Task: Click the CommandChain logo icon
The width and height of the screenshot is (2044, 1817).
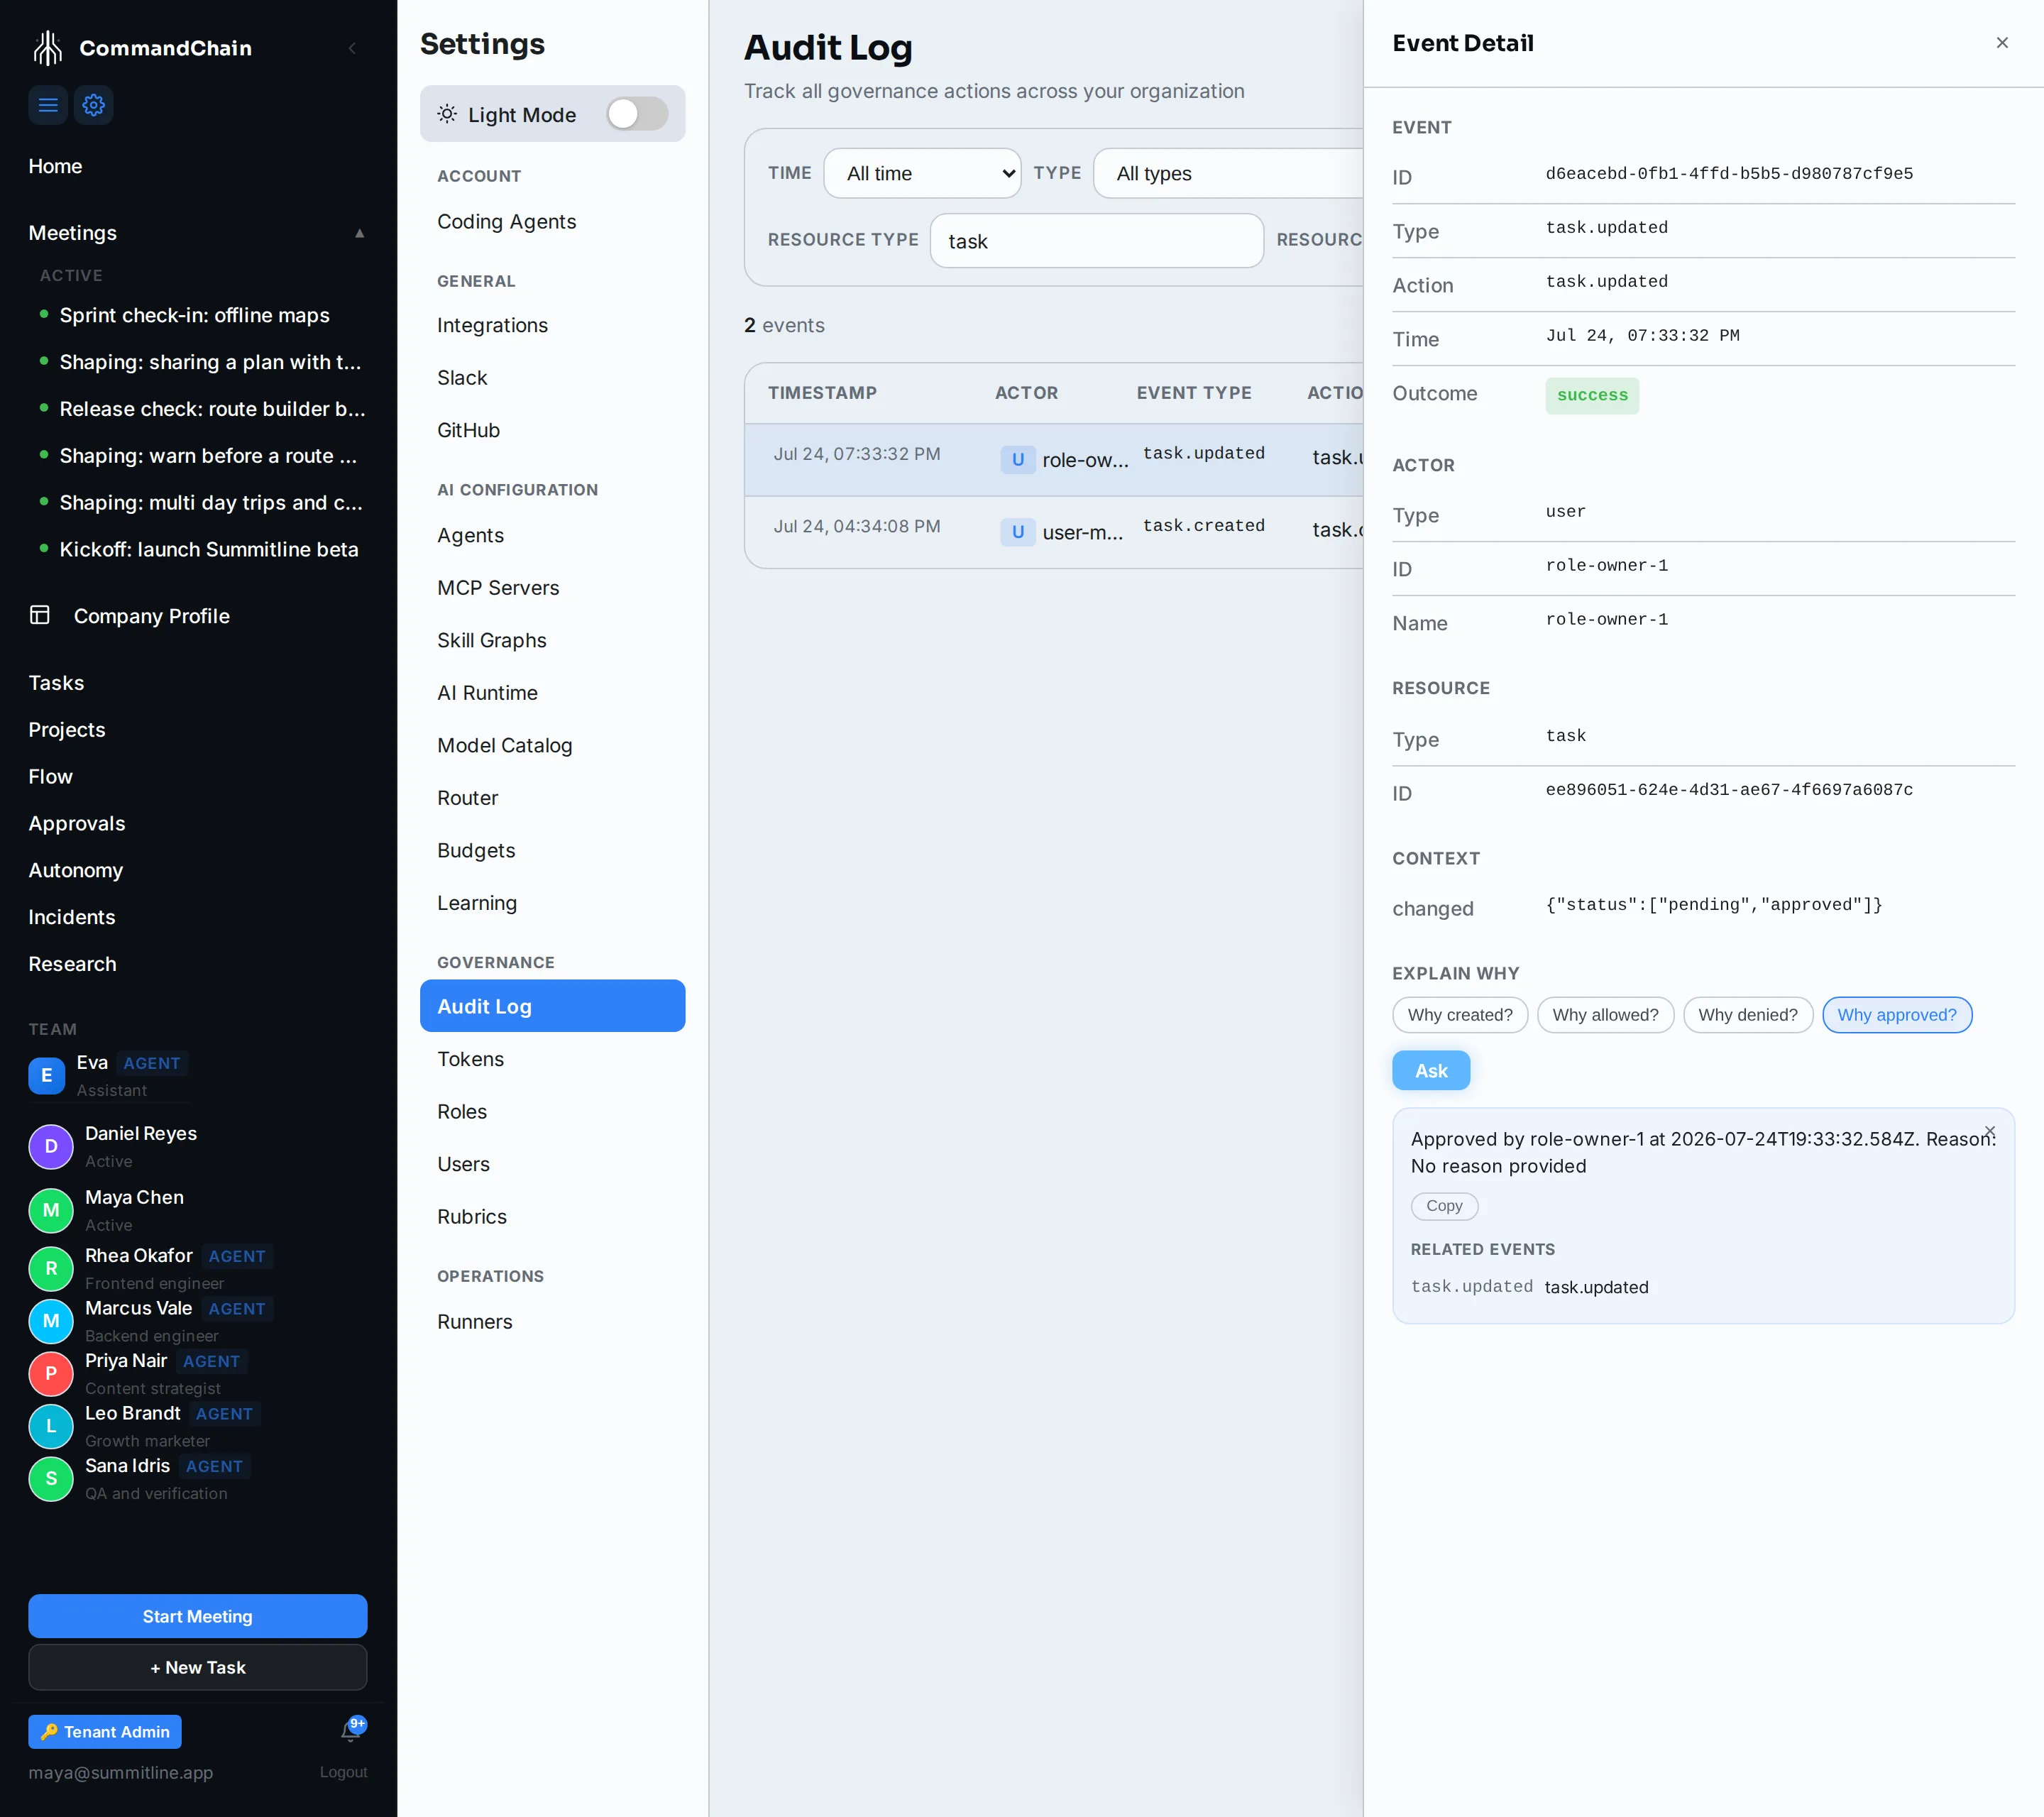Action: [x=48, y=47]
